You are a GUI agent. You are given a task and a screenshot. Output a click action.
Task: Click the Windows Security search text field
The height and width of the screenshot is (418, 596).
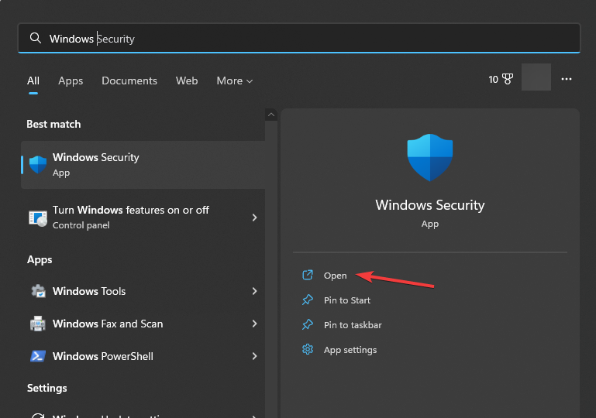(298, 39)
